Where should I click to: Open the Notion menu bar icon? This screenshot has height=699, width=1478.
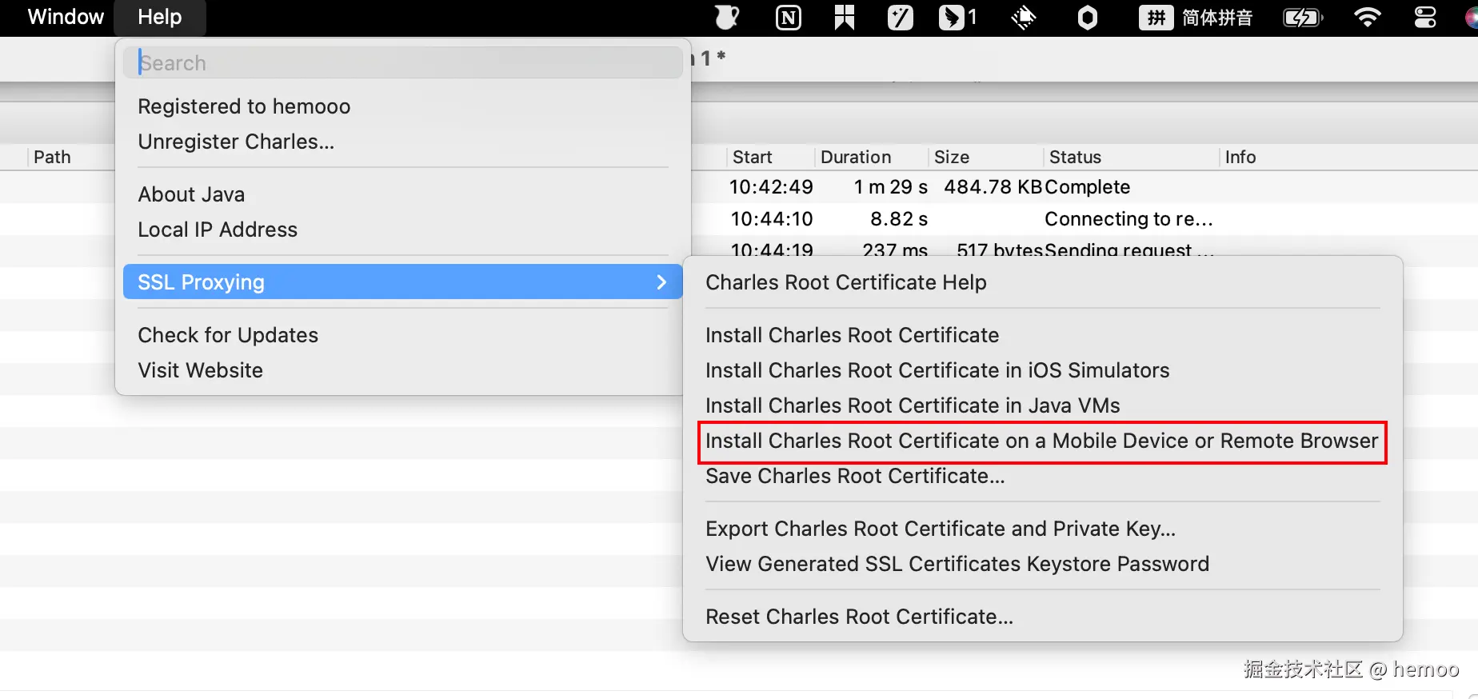[789, 17]
